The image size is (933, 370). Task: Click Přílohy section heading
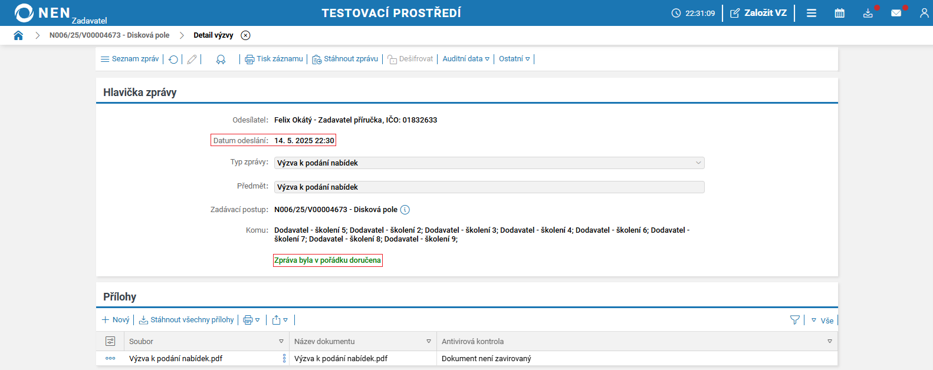click(x=120, y=297)
